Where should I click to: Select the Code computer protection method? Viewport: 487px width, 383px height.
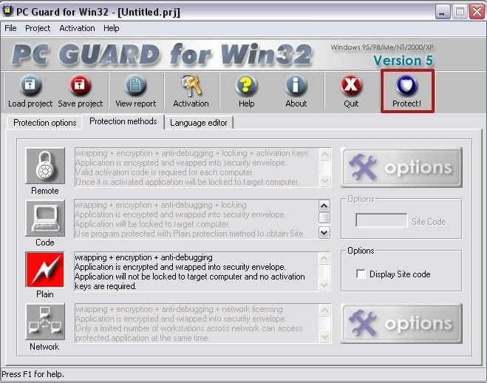(x=45, y=218)
